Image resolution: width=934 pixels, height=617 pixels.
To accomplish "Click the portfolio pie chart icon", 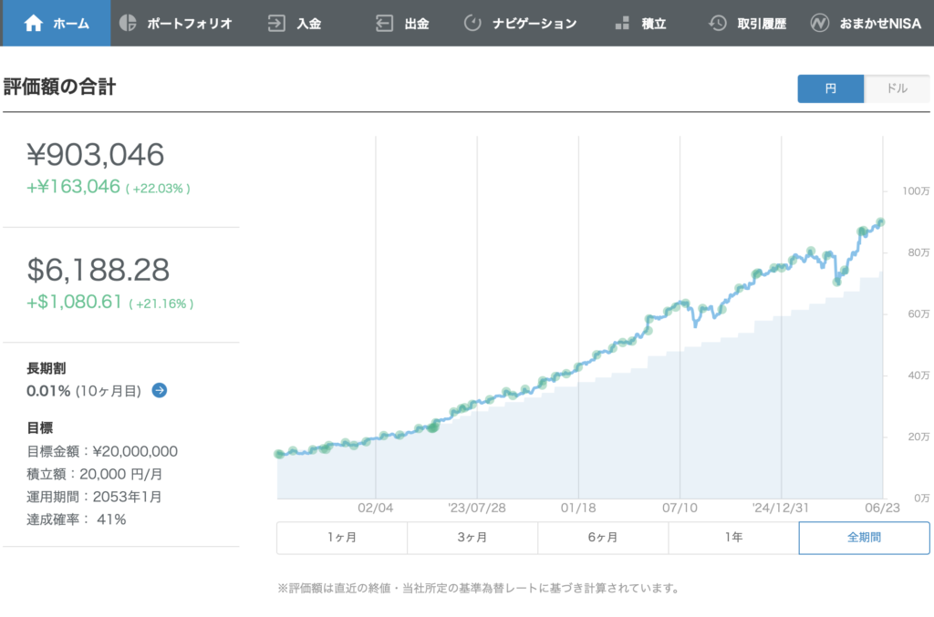I will pyautogui.click(x=128, y=23).
